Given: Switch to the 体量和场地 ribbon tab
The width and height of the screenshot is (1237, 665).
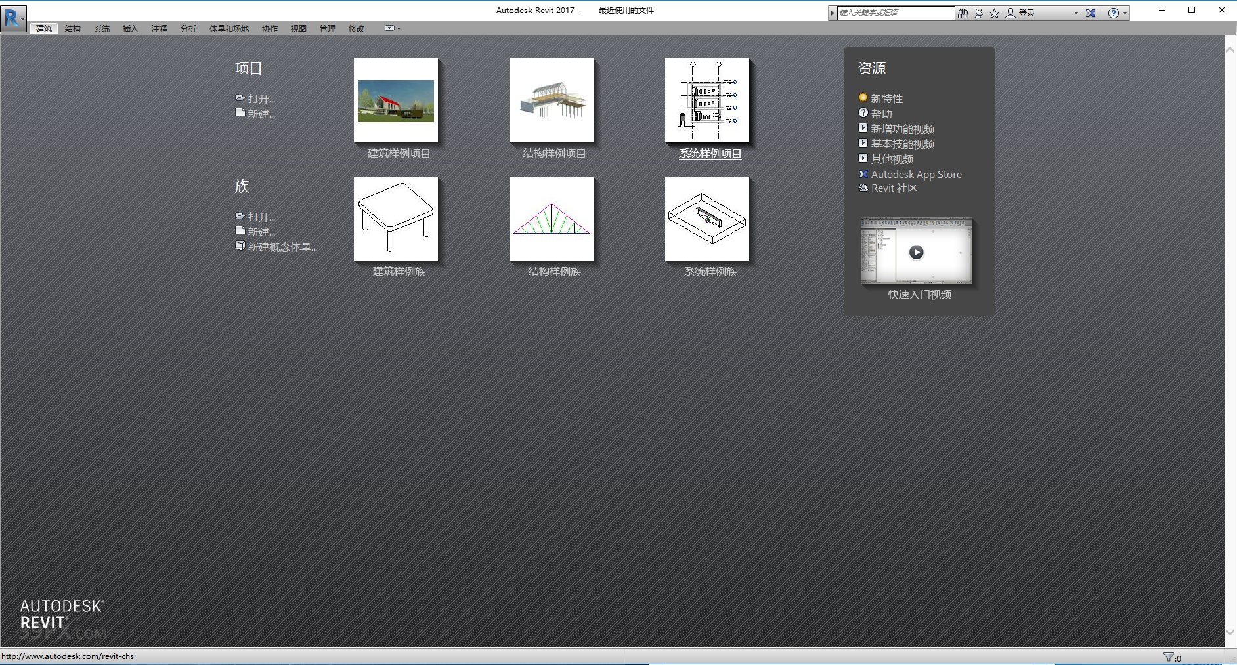Looking at the screenshot, I should (229, 29).
